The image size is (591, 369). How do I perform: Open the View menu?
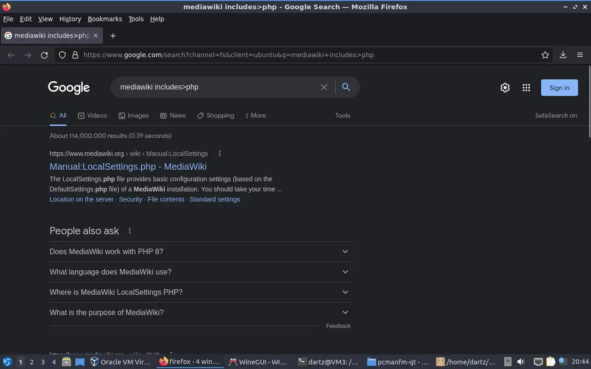click(x=45, y=19)
